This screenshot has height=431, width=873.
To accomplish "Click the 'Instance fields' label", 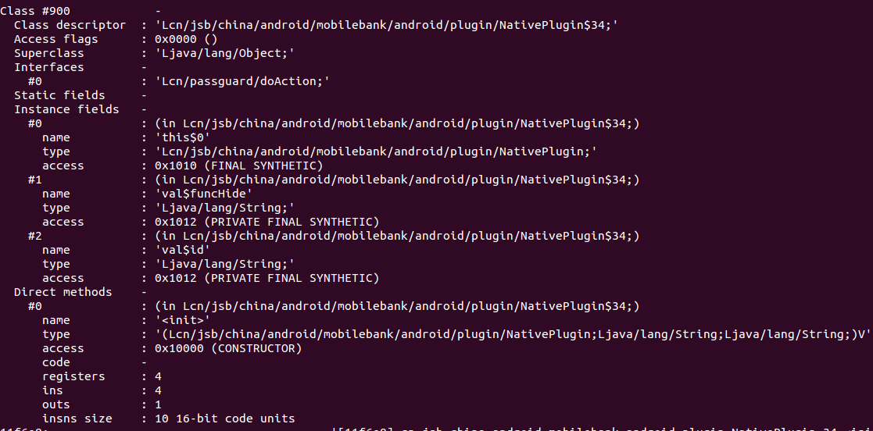I will click(x=66, y=109).
